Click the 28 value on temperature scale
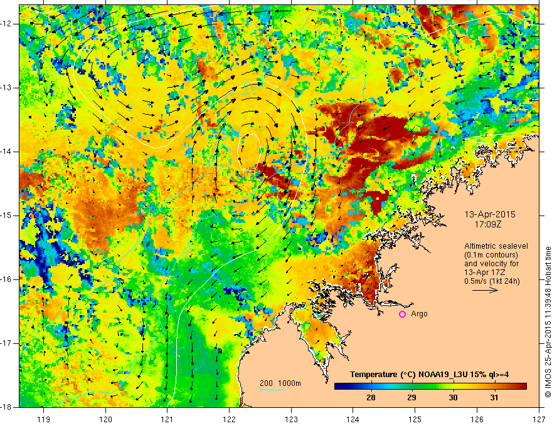Viewport: 552px width, 426px height. [x=371, y=398]
